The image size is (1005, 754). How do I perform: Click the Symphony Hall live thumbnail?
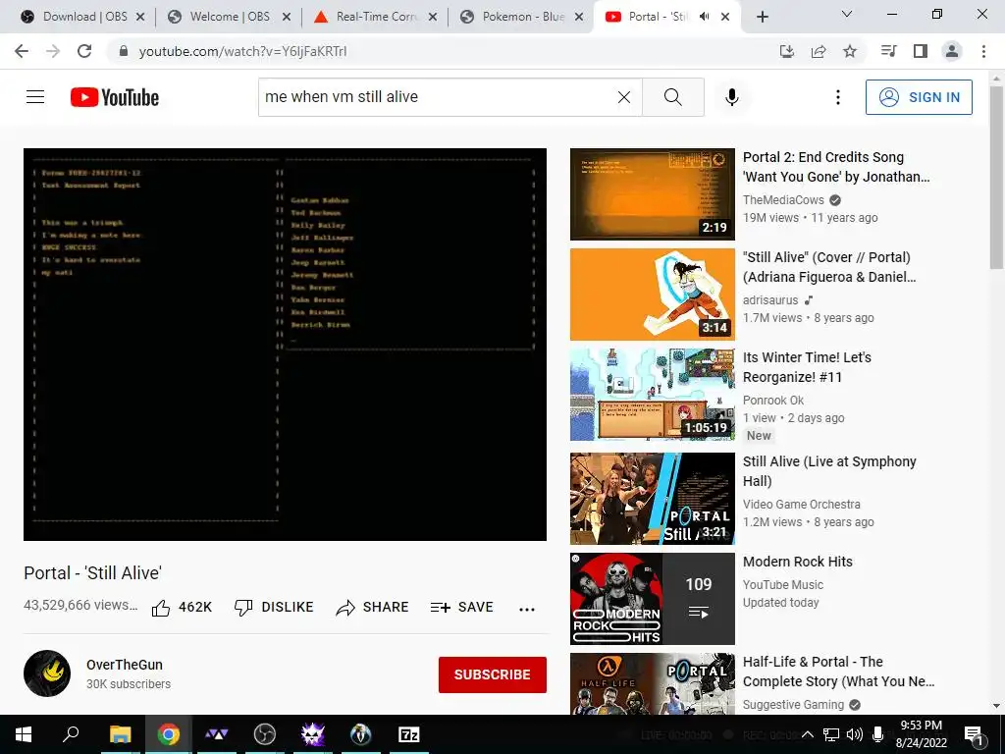click(x=653, y=498)
